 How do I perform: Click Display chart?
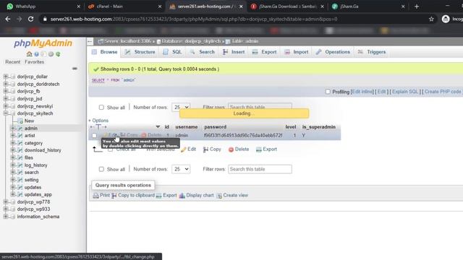[196, 195]
